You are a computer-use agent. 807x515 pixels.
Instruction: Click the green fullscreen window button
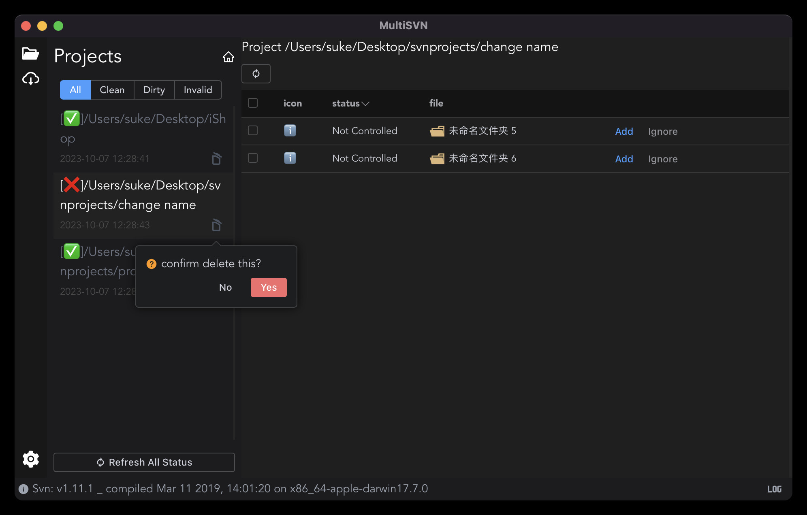click(x=58, y=26)
